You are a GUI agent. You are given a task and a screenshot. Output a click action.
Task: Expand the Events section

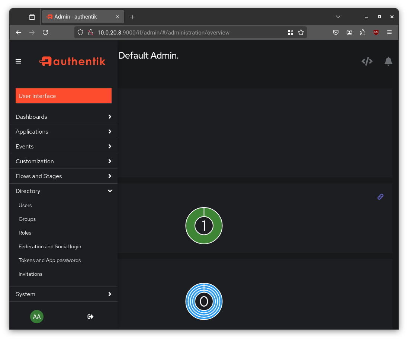(64, 147)
